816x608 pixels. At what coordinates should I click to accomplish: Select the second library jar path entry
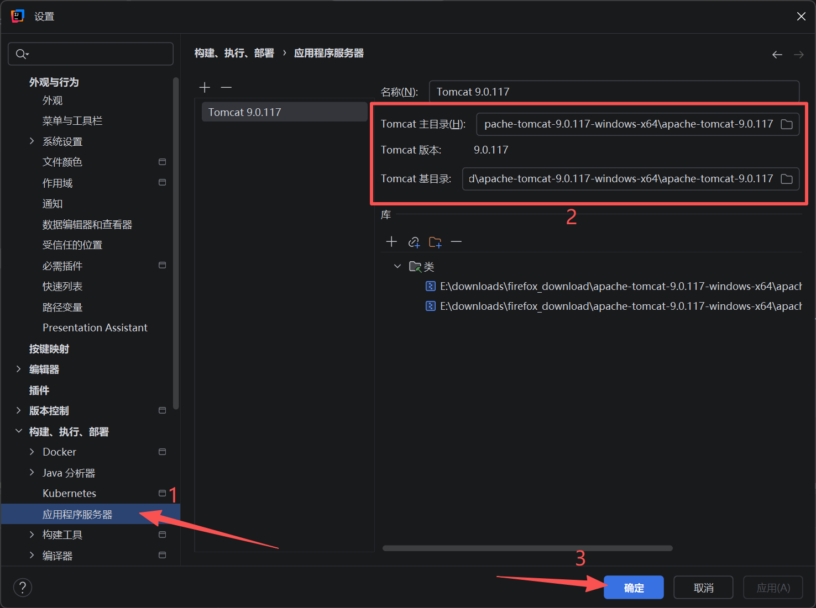[x=614, y=306]
